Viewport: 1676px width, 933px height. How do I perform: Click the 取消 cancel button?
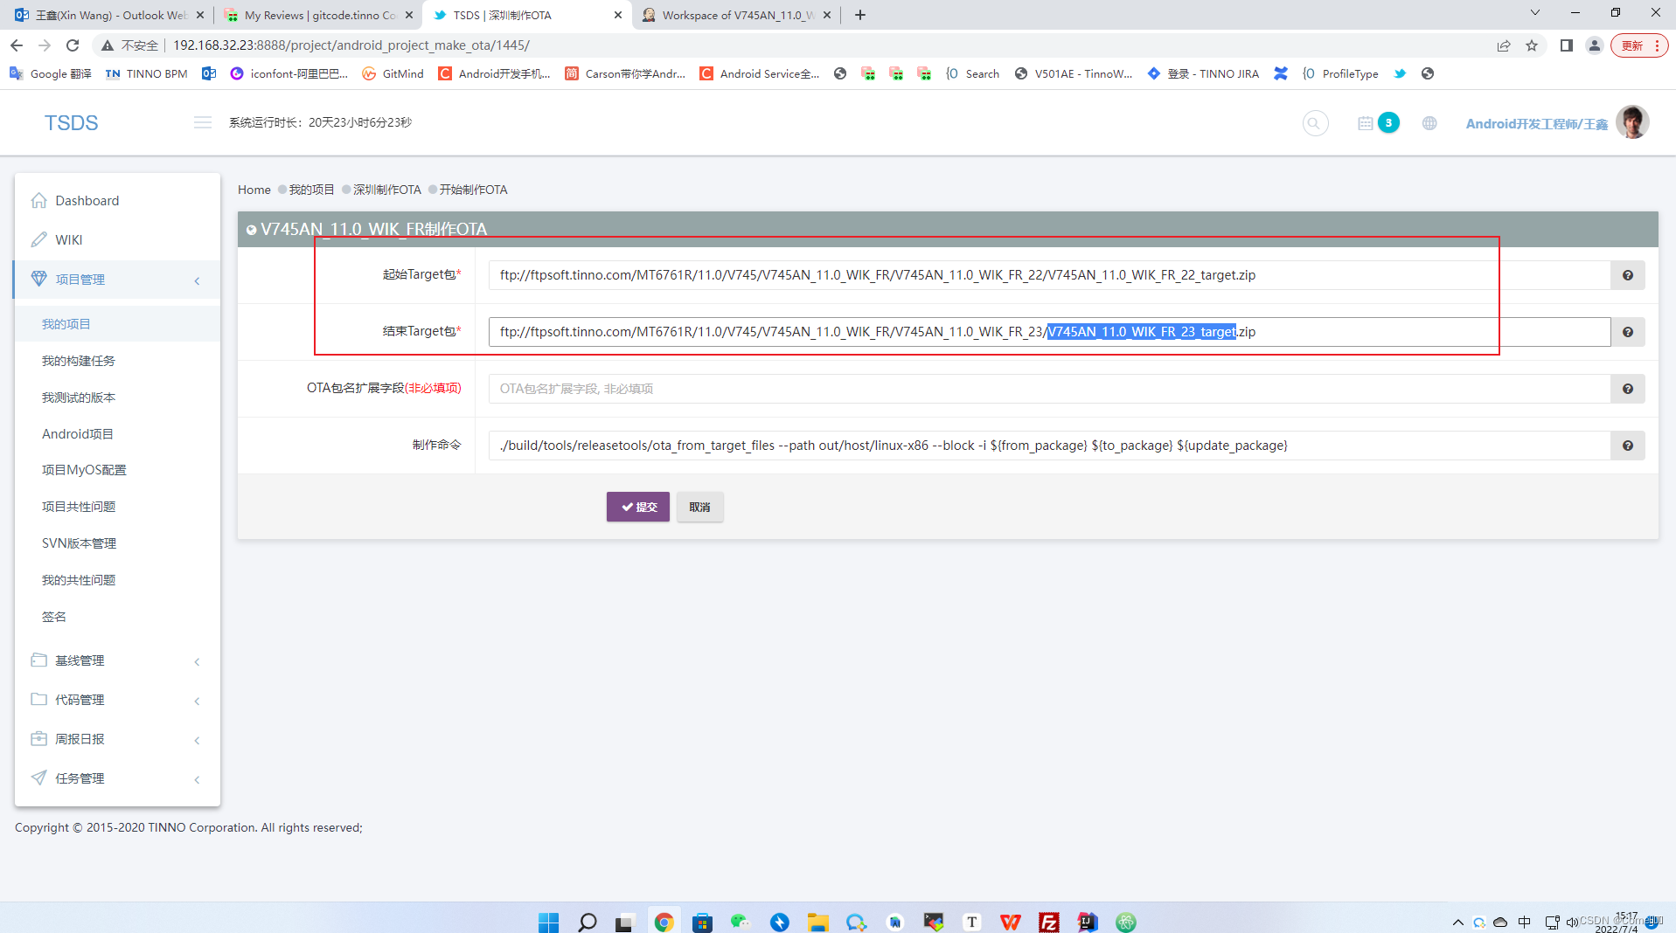pyautogui.click(x=699, y=507)
